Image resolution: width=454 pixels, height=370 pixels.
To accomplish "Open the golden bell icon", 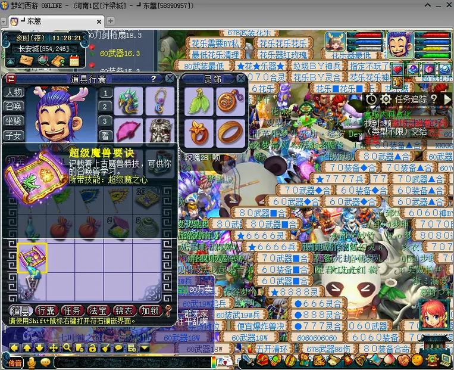I will pos(361,360).
